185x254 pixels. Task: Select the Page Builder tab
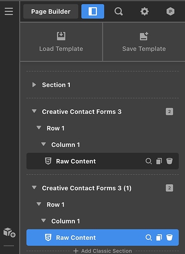(x=51, y=11)
